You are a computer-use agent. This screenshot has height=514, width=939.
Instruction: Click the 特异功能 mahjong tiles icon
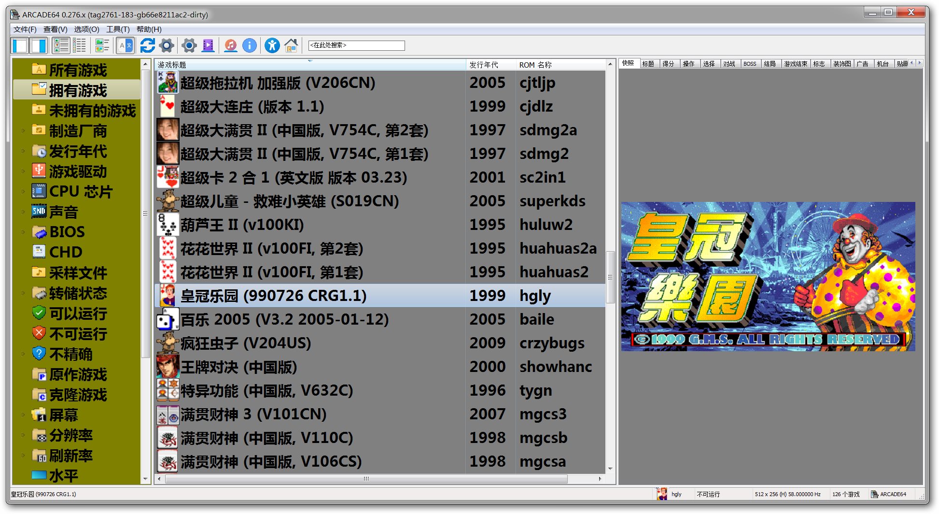(x=168, y=390)
